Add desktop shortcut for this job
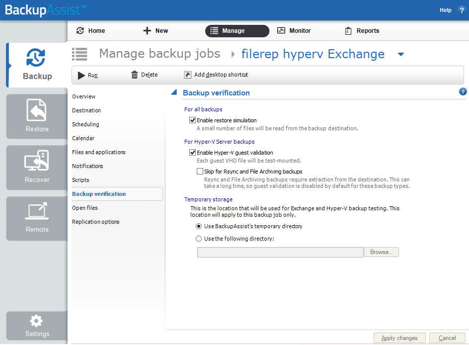469x345 pixels. click(x=216, y=75)
